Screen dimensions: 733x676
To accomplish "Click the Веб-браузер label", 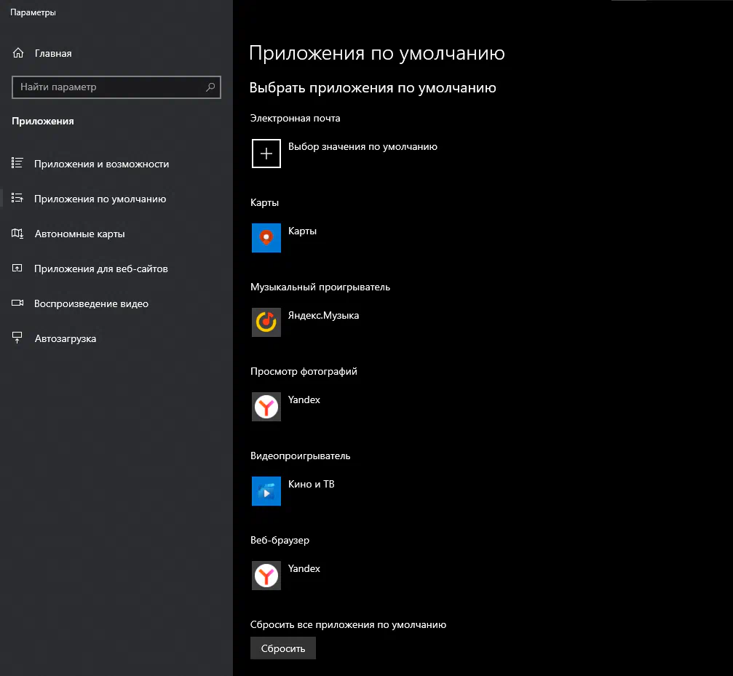I will coord(280,540).
